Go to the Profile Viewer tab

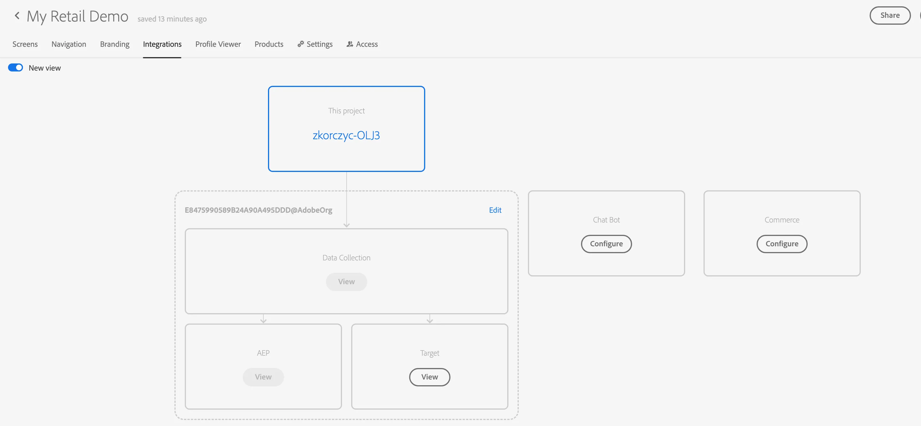pyautogui.click(x=218, y=44)
